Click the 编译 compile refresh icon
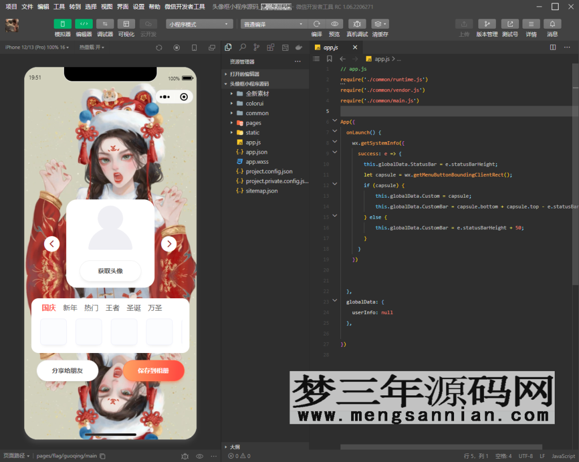 tap(317, 24)
